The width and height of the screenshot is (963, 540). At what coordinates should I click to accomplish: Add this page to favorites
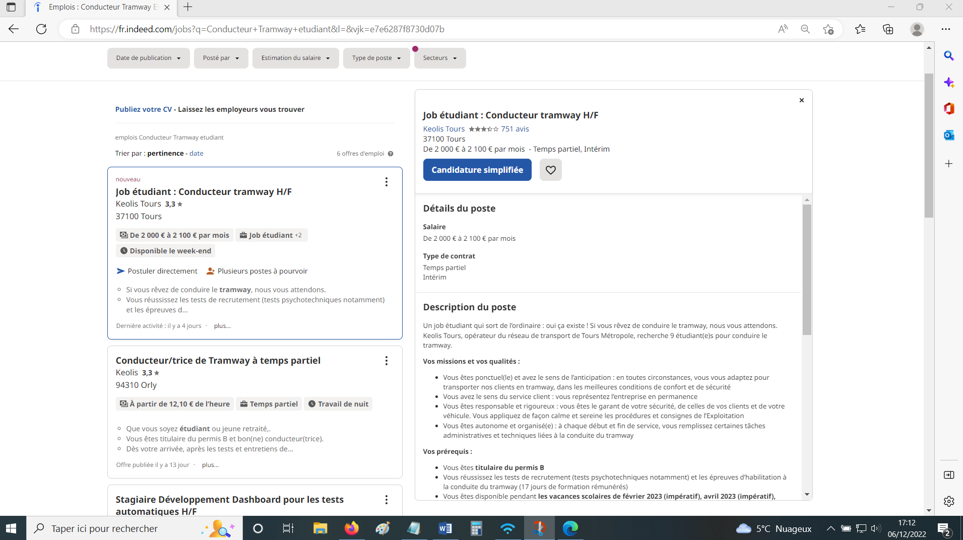coord(828,29)
